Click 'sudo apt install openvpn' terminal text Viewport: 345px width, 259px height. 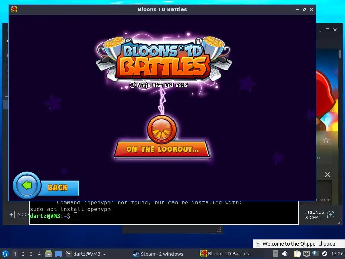pyautogui.click(x=70, y=209)
